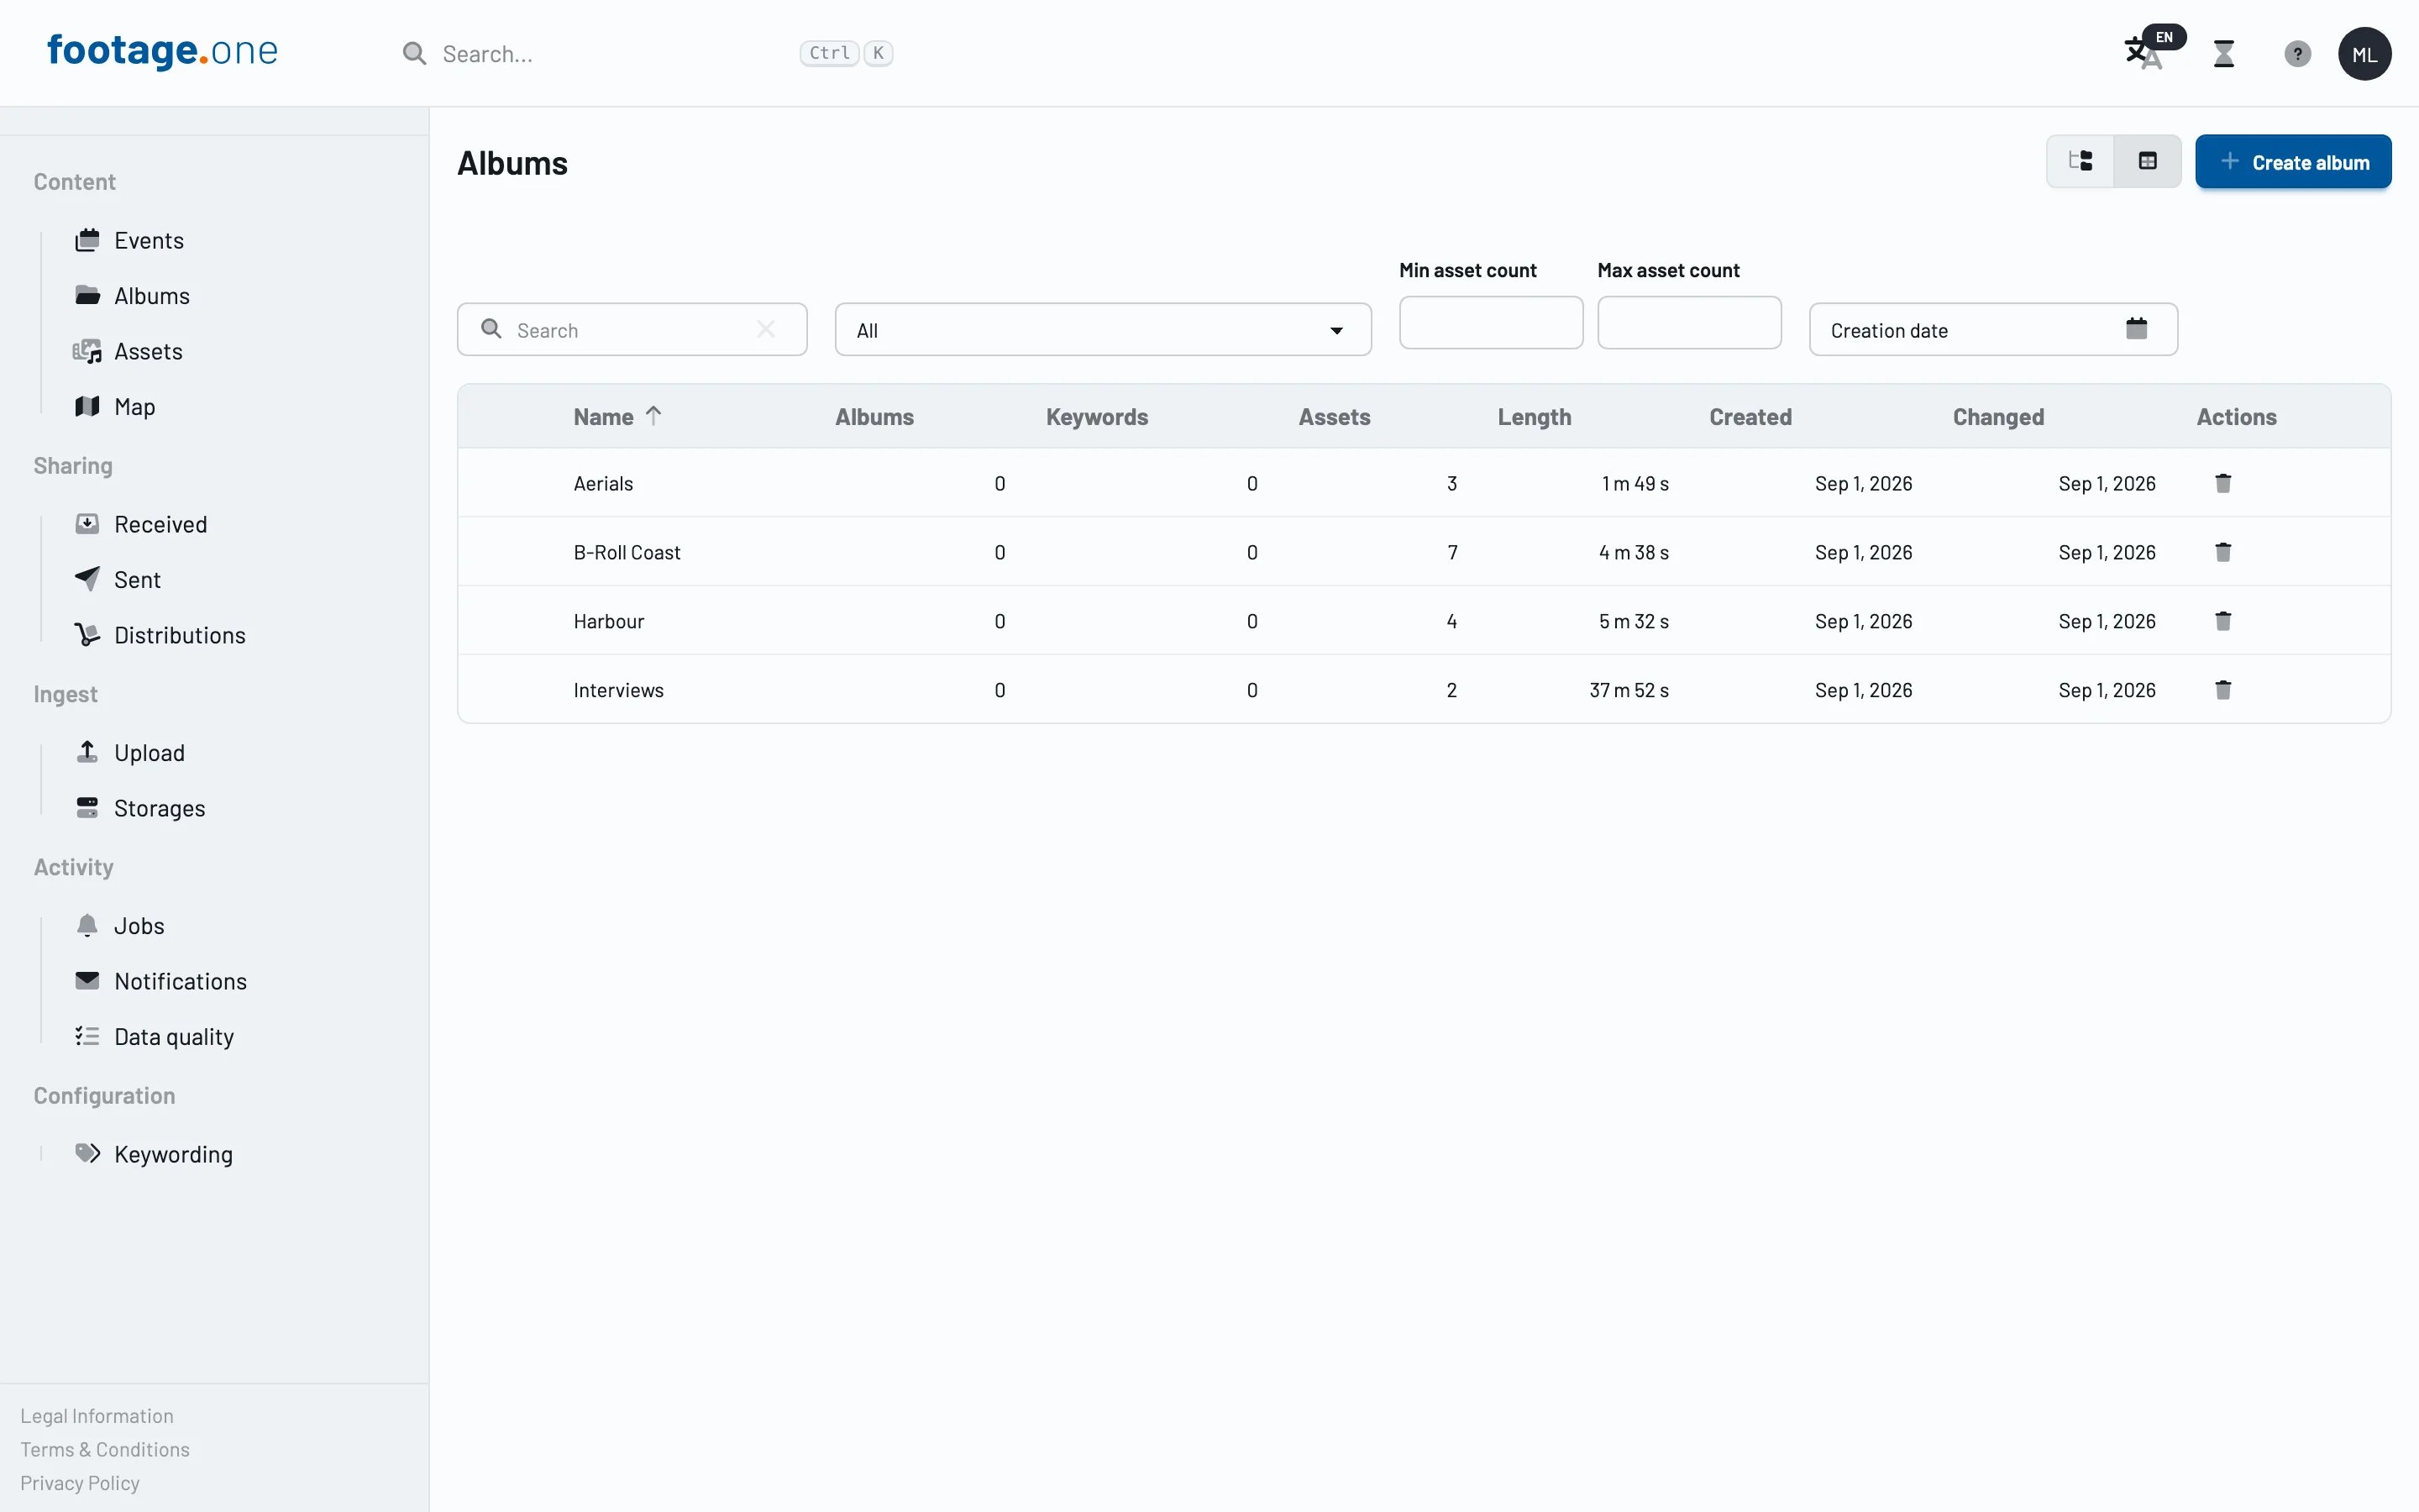Screen dimensions: 2419x1512
Task: Open the help question mark icon
Action: [2297, 54]
